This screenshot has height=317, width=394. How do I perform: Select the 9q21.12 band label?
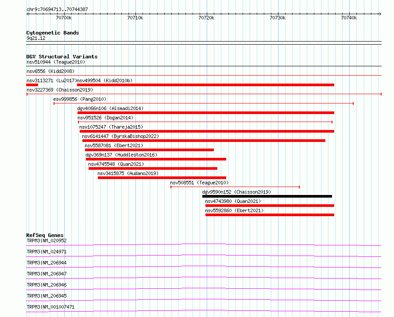tap(36, 38)
